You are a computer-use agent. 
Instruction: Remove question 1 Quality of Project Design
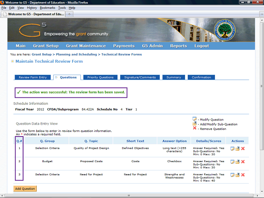coord(243,148)
